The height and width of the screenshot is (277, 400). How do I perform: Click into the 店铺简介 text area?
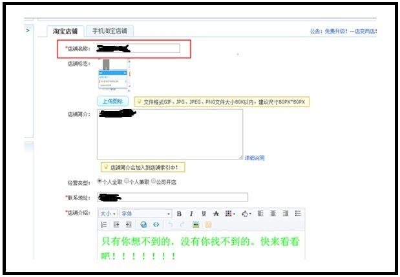pos(170,134)
